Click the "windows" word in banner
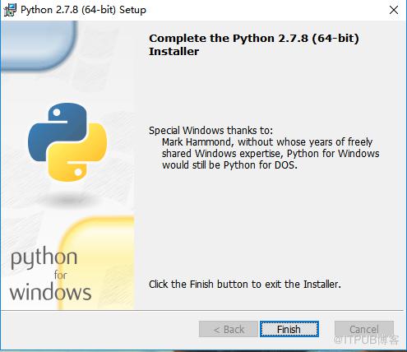The image size is (407, 352). [50, 292]
